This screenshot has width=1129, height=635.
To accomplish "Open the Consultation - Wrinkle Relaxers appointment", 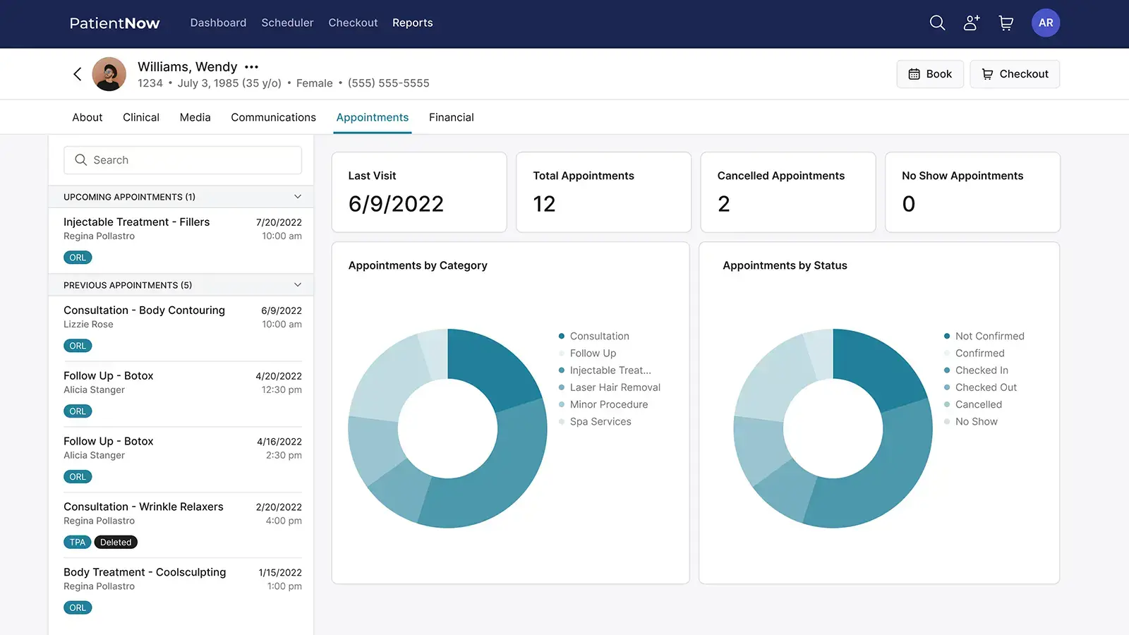I will point(183,525).
